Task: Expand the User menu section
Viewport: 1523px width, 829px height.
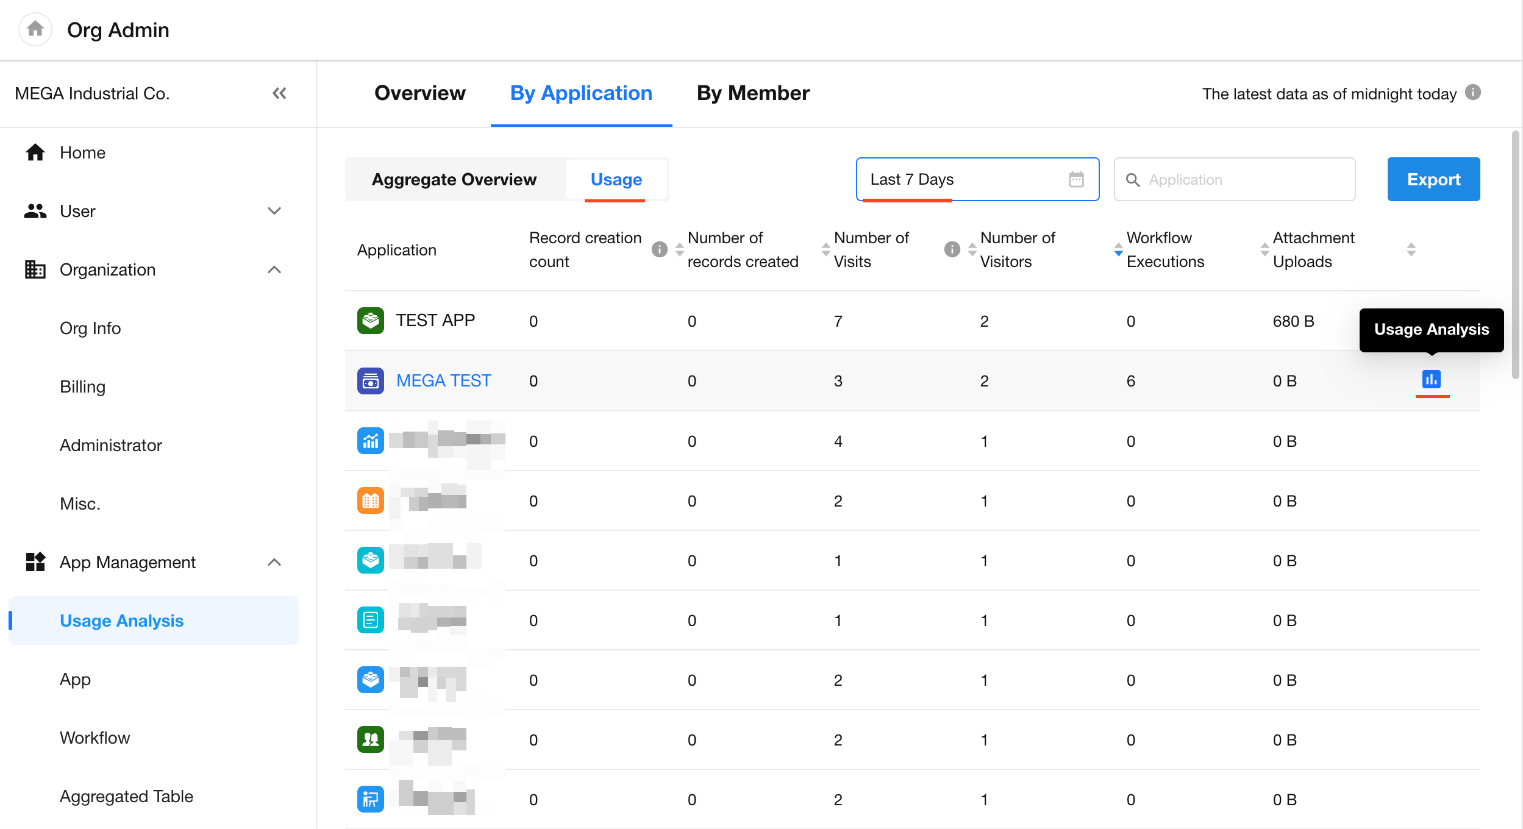Action: tap(274, 211)
